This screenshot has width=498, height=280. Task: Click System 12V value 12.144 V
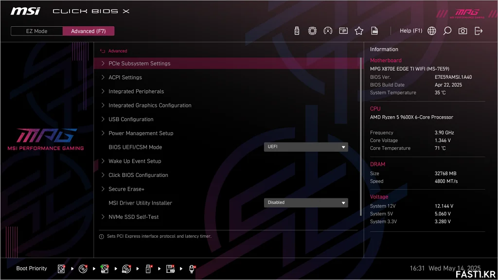444,206
